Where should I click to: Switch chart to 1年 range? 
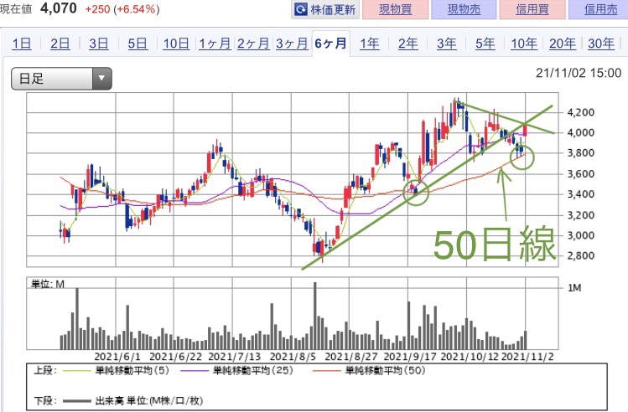(369, 44)
